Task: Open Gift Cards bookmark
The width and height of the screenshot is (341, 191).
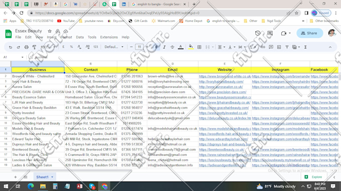Action: pyautogui.click(x=138, y=21)
